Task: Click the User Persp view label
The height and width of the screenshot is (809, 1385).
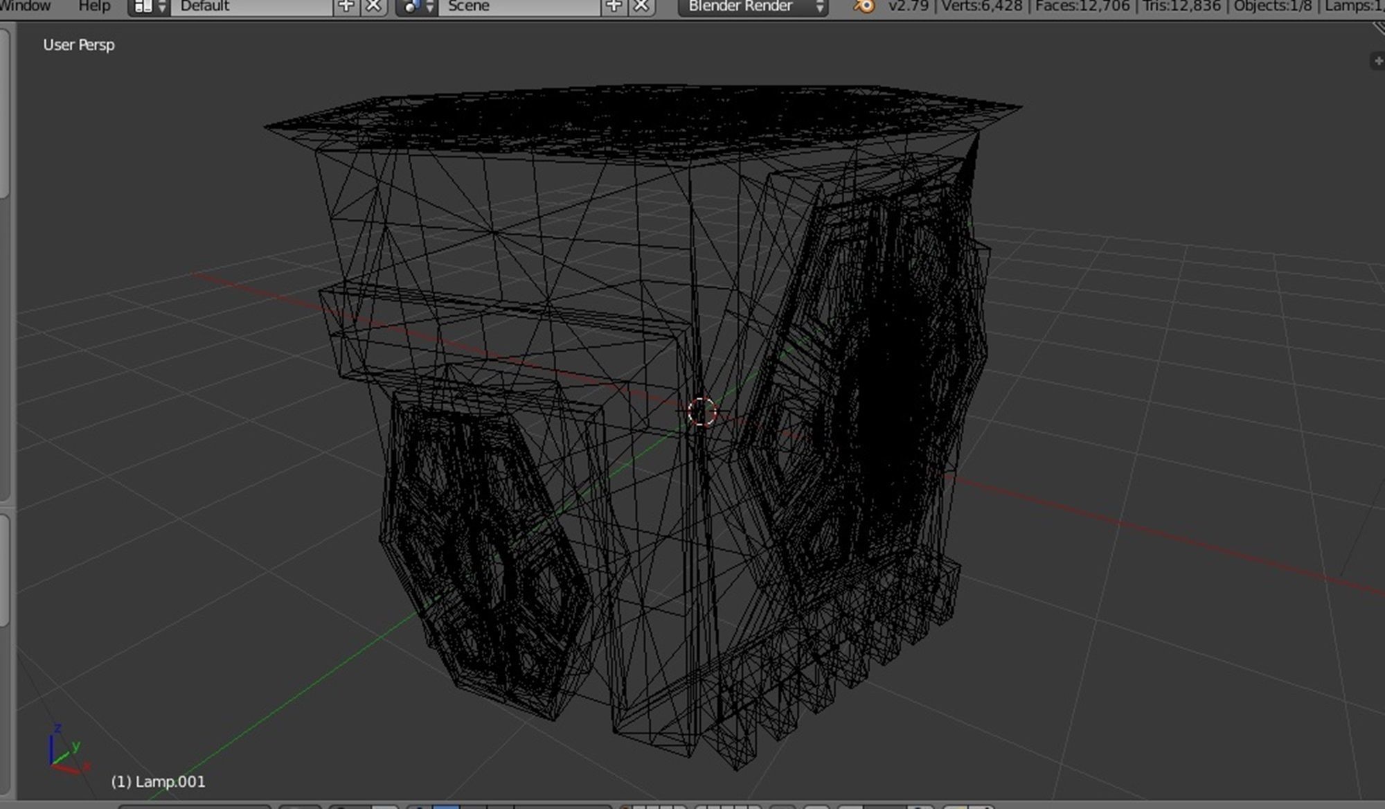Action: coord(78,45)
